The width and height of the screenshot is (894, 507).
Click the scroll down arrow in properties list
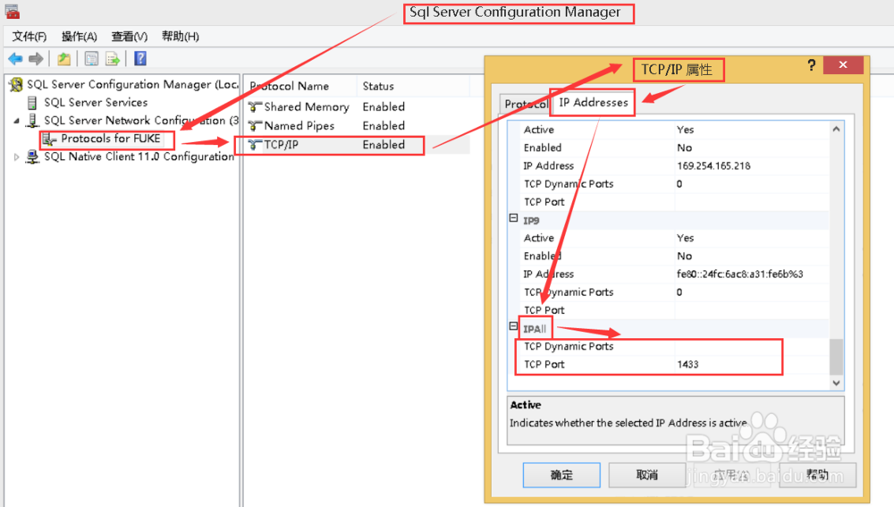836,383
